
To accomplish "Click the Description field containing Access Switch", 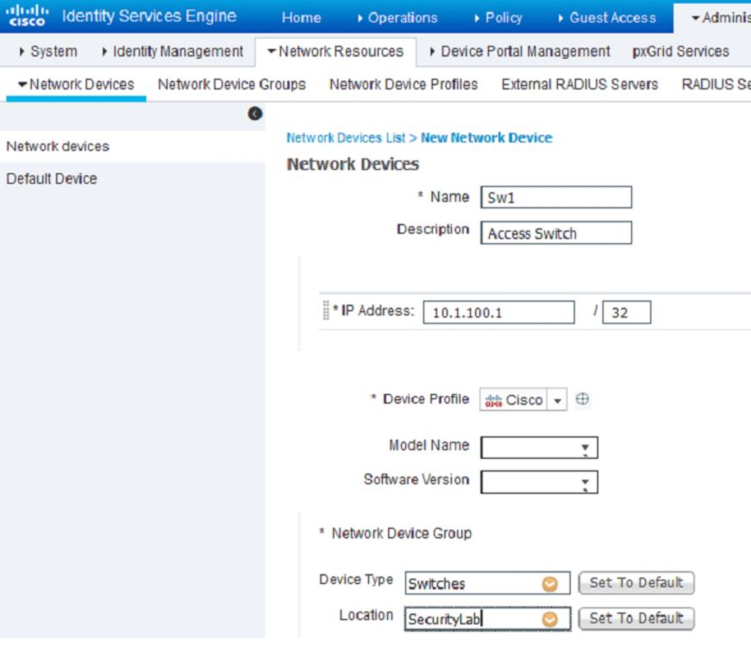I will [556, 233].
